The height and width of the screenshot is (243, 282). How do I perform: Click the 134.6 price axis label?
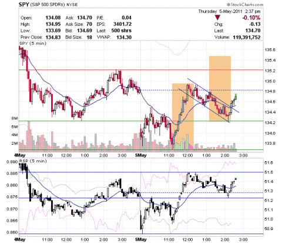[x=270, y=102]
